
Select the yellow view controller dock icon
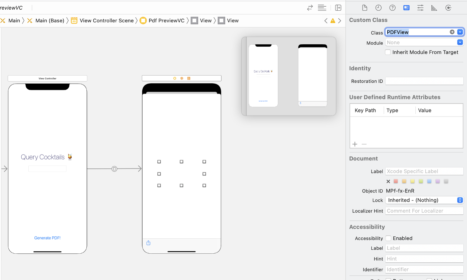174,78
